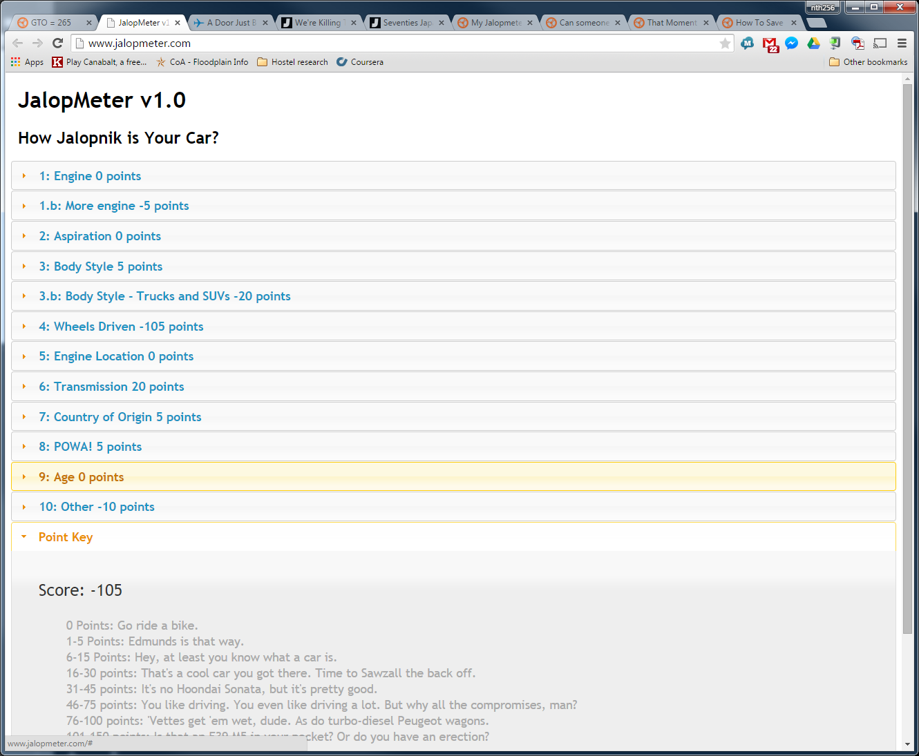
Task: Click the '0 Points: Go ride a bike.' line
Action: click(x=132, y=626)
